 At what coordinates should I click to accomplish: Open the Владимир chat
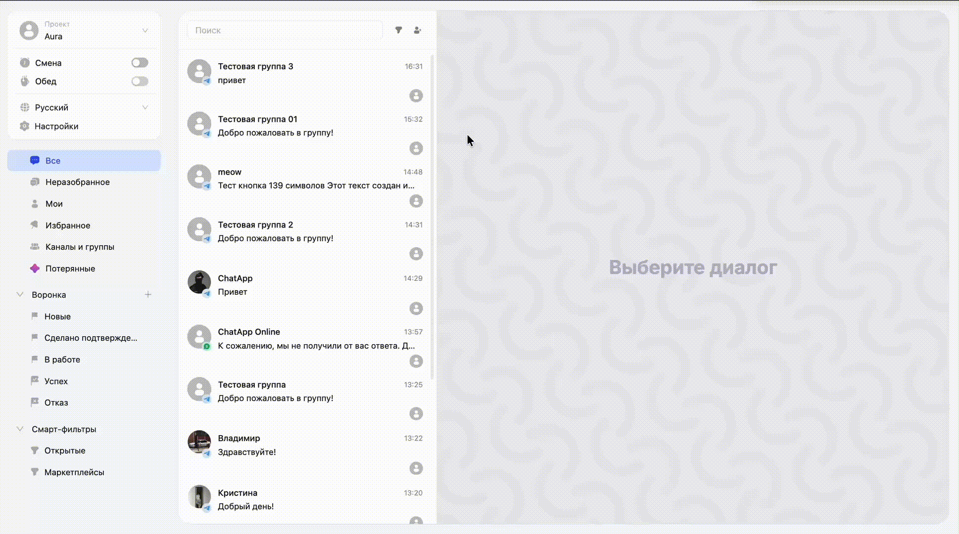click(x=307, y=445)
